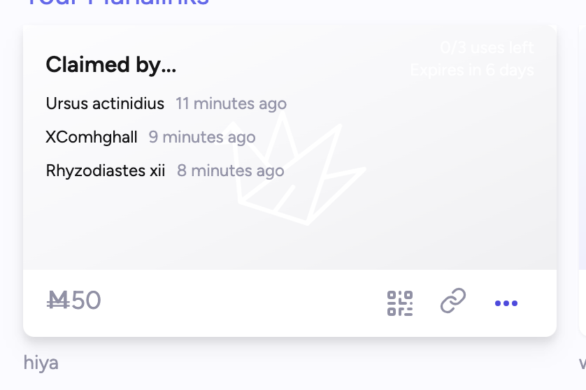Click the 'Claimed by...' heading

point(111,64)
